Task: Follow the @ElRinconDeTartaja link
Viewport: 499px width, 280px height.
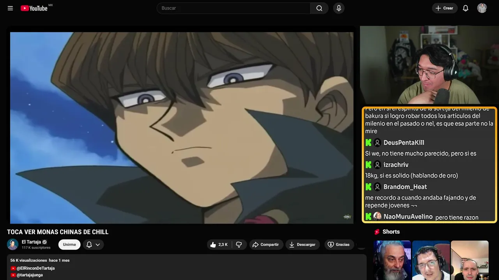Action: point(35,268)
